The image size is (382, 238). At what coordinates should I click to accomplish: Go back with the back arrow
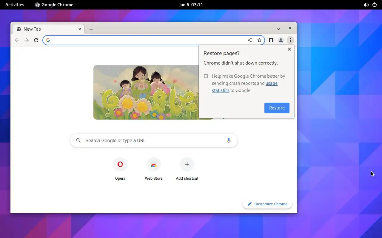17,40
